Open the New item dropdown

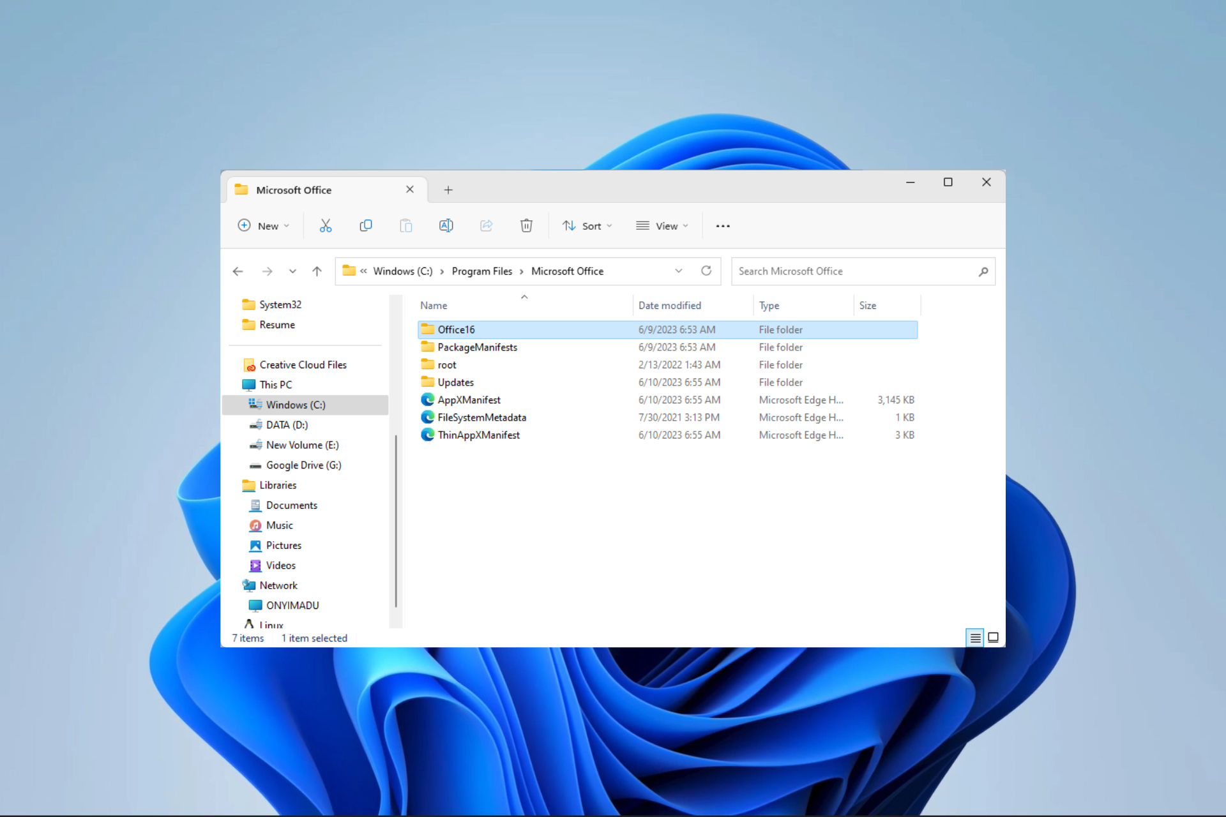(x=264, y=226)
